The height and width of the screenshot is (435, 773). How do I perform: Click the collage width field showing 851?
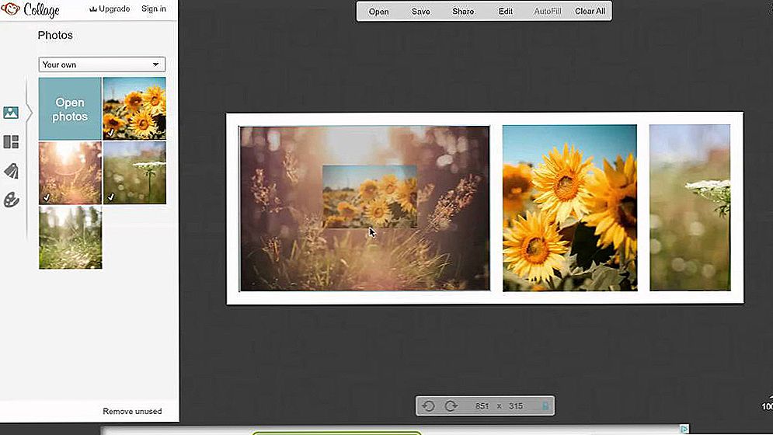[483, 406]
